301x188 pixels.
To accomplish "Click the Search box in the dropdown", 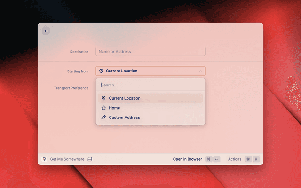I will [x=150, y=85].
